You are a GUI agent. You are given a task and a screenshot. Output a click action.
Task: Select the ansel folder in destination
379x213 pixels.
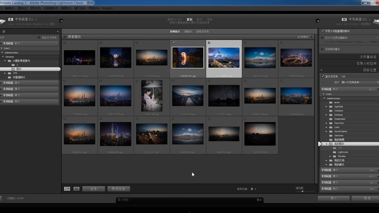(337, 102)
